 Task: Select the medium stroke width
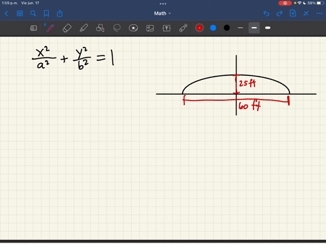(x=254, y=28)
